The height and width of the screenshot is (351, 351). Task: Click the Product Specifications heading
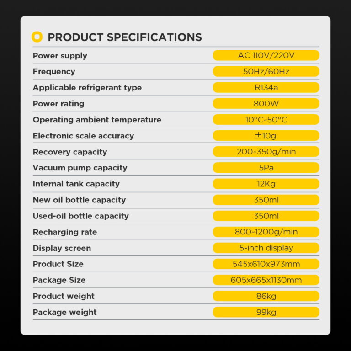pos(124,37)
